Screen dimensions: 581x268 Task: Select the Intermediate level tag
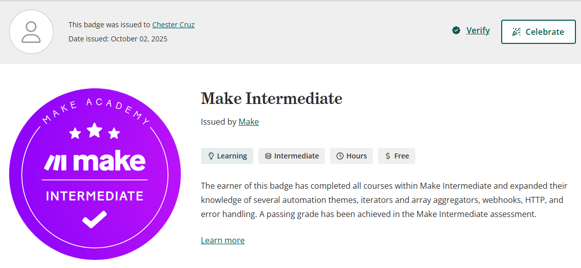(x=291, y=156)
